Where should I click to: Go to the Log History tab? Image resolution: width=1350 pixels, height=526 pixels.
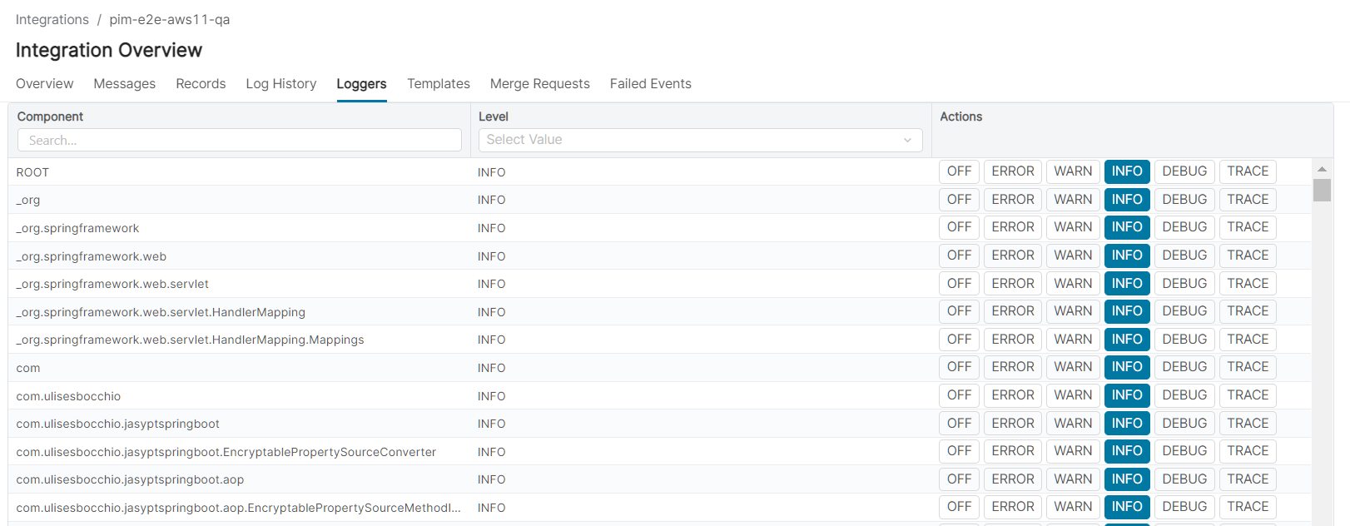click(x=280, y=84)
